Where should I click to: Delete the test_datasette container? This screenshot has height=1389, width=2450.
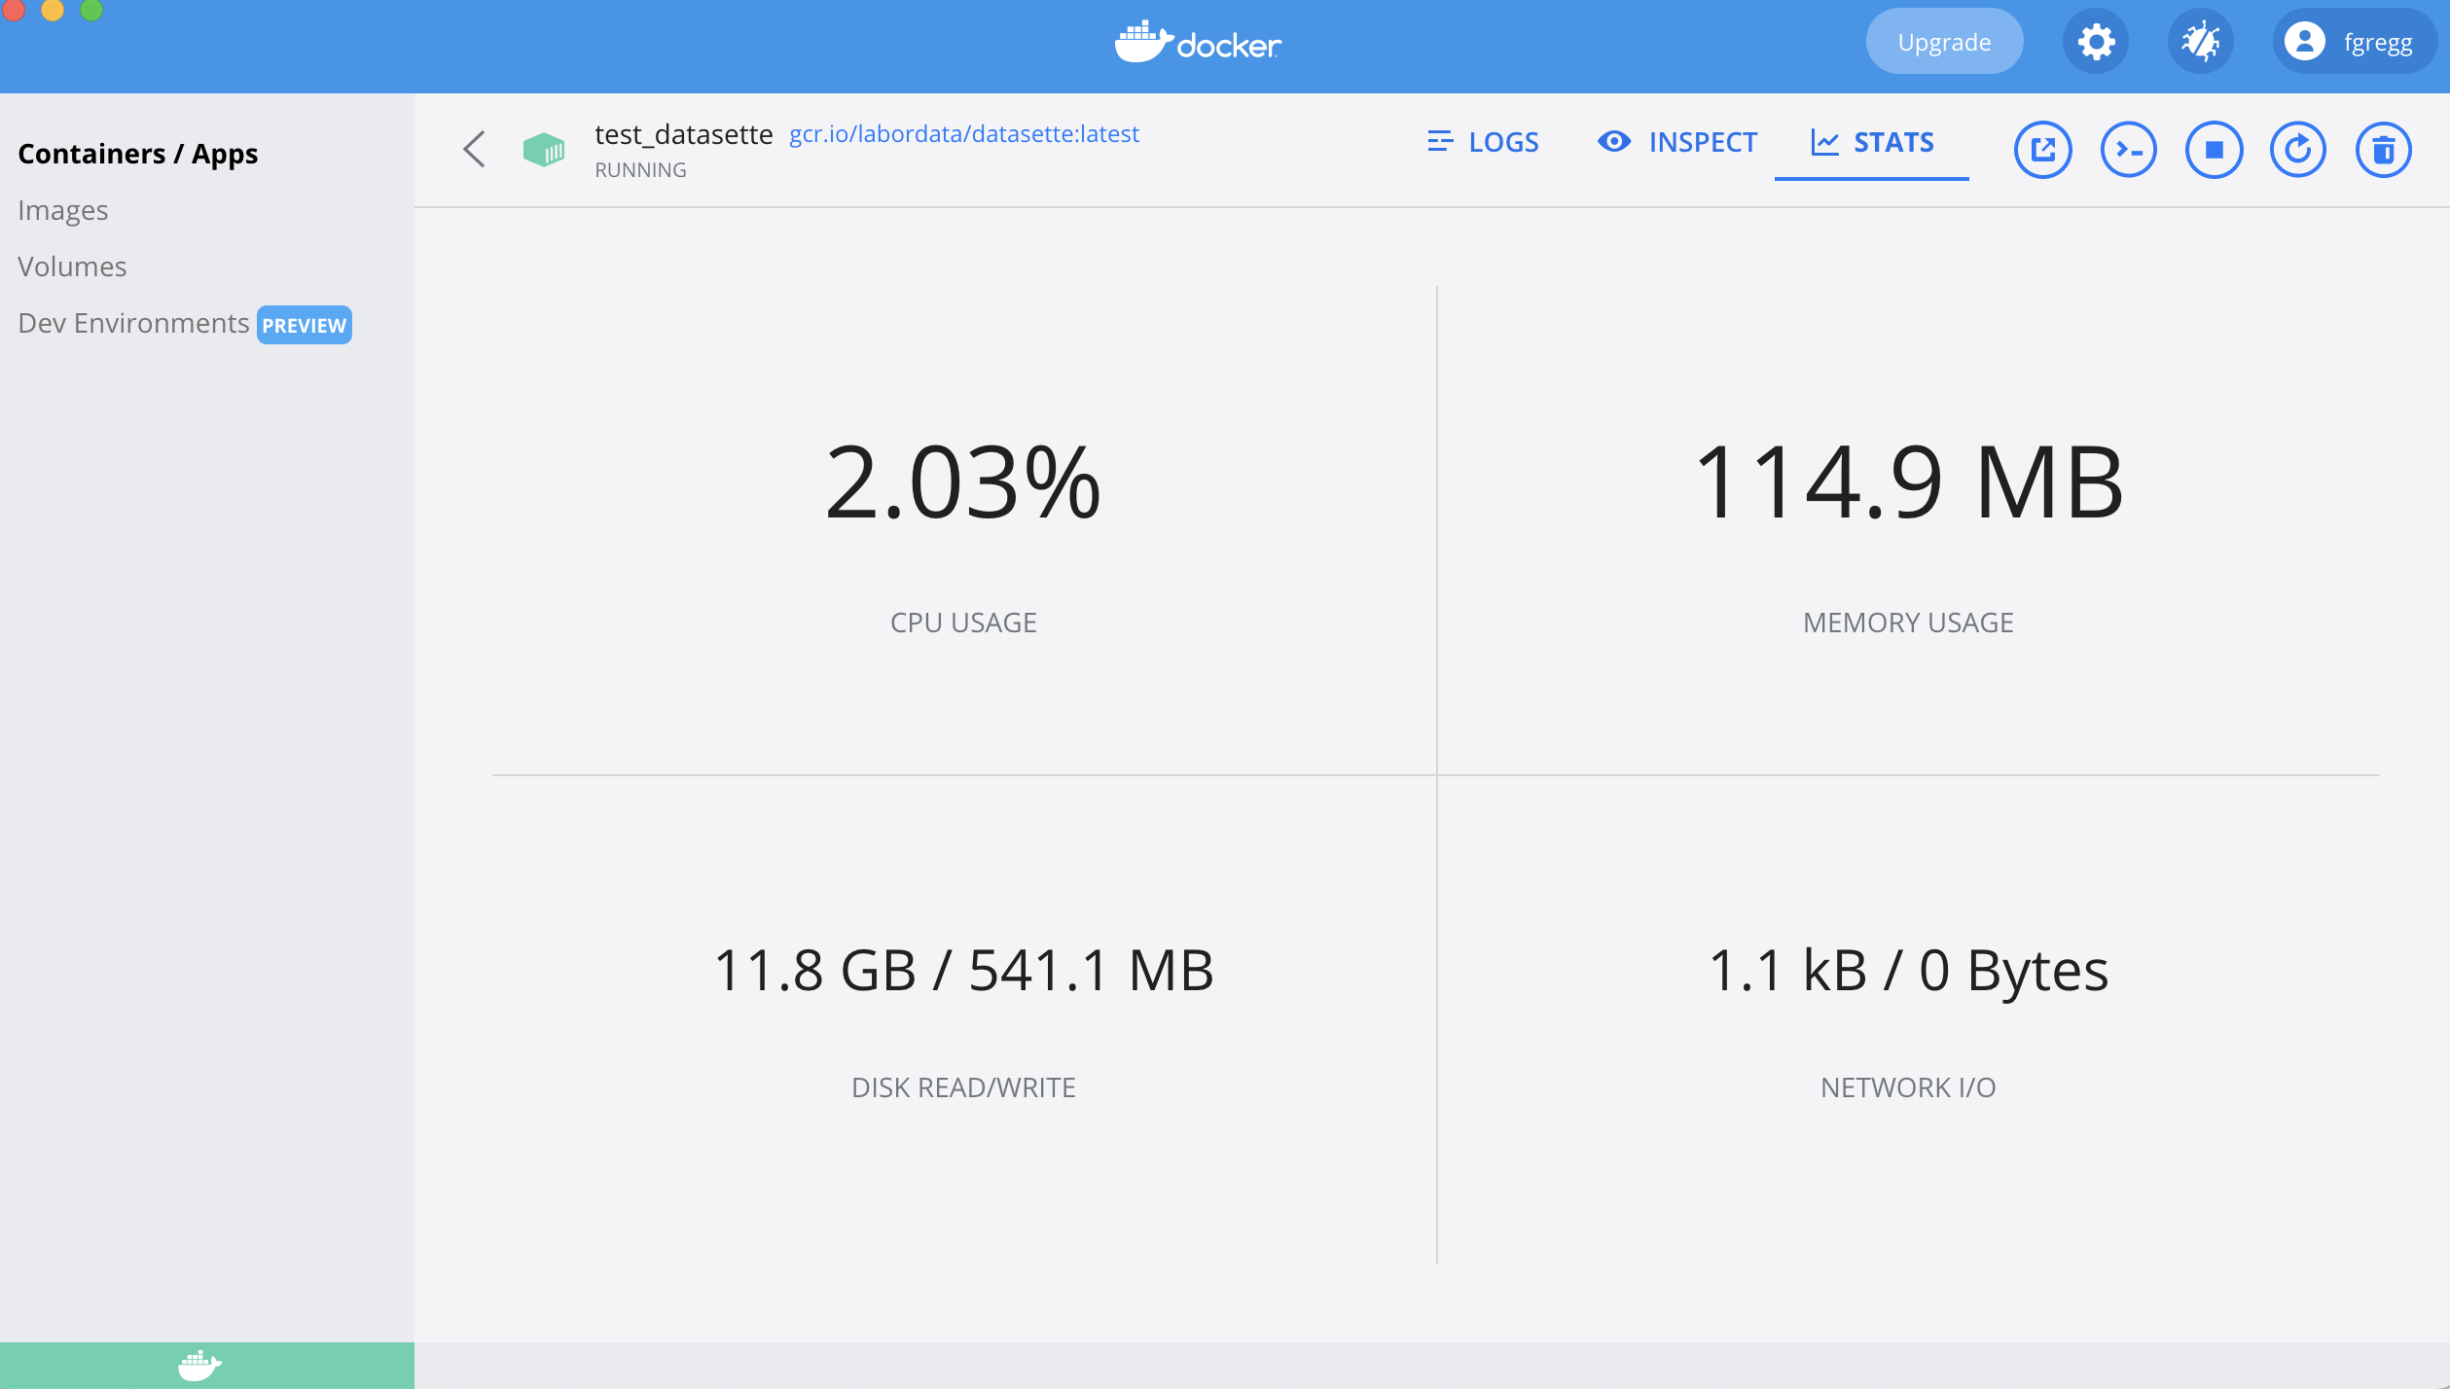point(2383,149)
